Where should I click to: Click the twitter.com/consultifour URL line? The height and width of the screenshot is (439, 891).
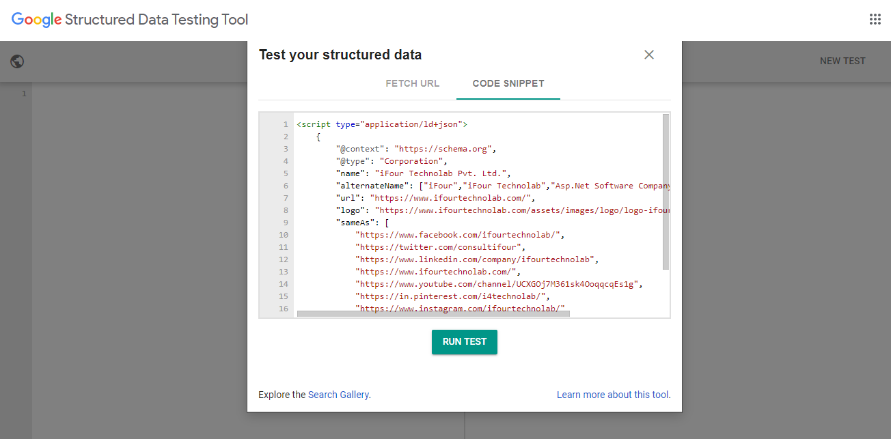[x=440, y=247]
